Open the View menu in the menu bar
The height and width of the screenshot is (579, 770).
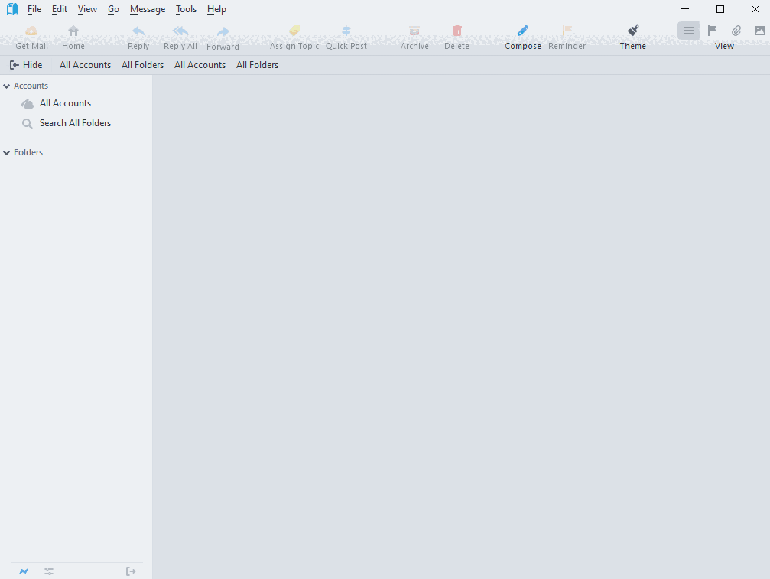click(87, 9)
